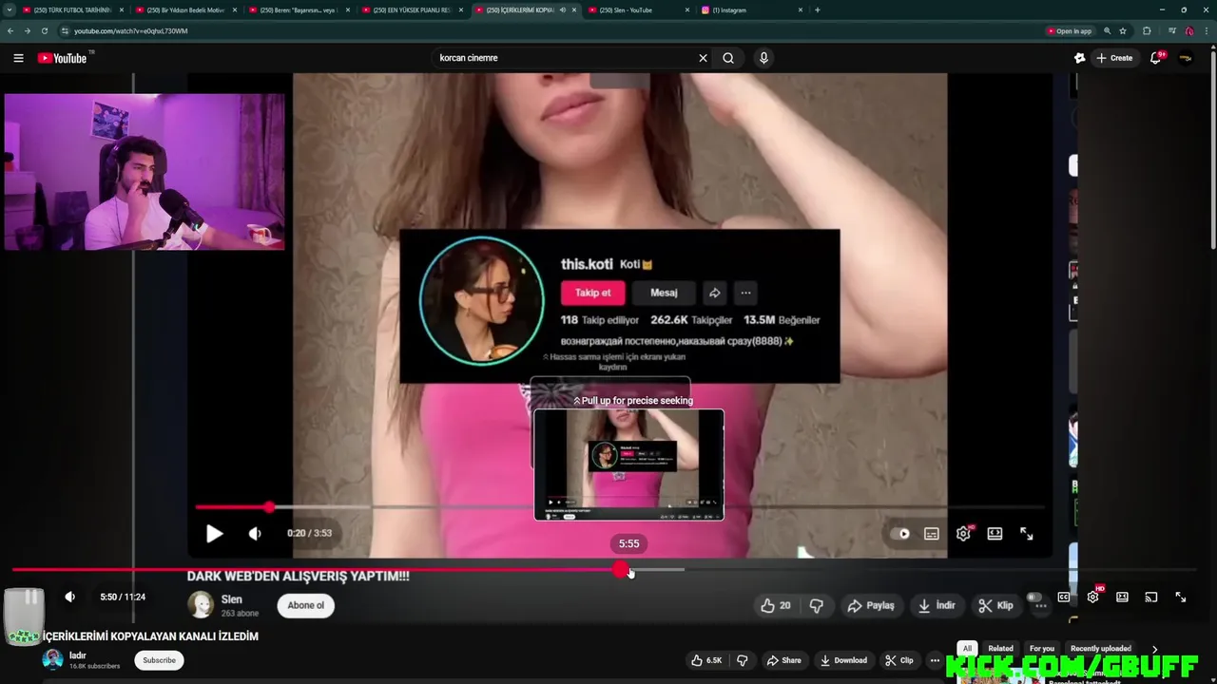
Task: Select the For you filter chip
Action: 1042,649
